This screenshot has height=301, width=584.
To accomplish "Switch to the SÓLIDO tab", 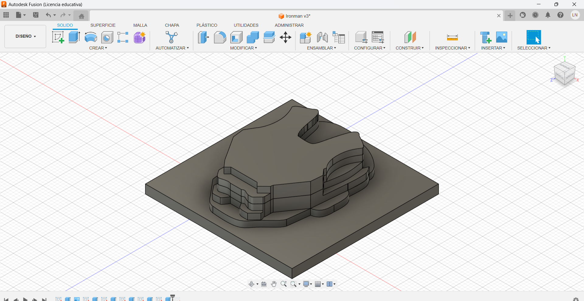I will pos(65,25).
